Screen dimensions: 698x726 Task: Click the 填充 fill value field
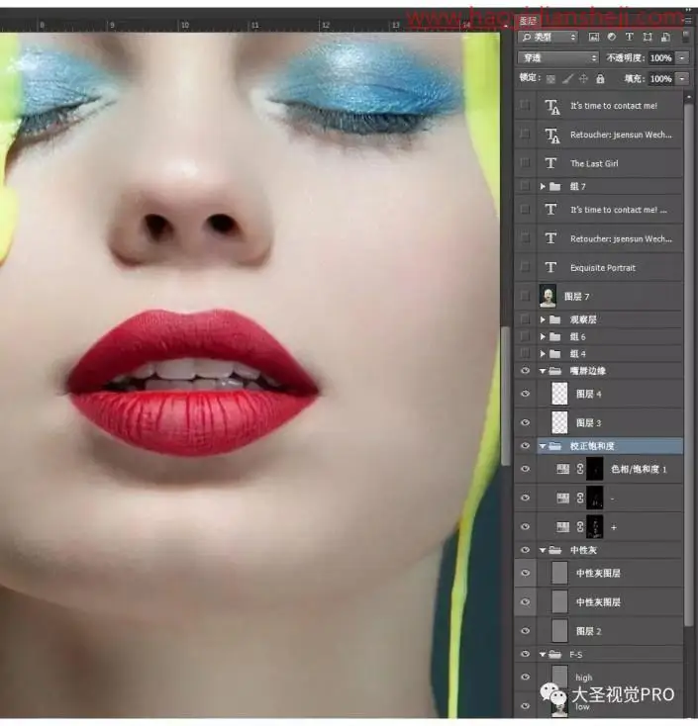tap(661, 79)
